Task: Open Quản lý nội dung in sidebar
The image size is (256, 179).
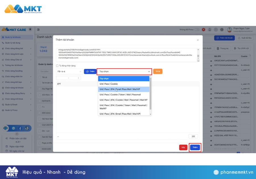Action: coord(13,43)
